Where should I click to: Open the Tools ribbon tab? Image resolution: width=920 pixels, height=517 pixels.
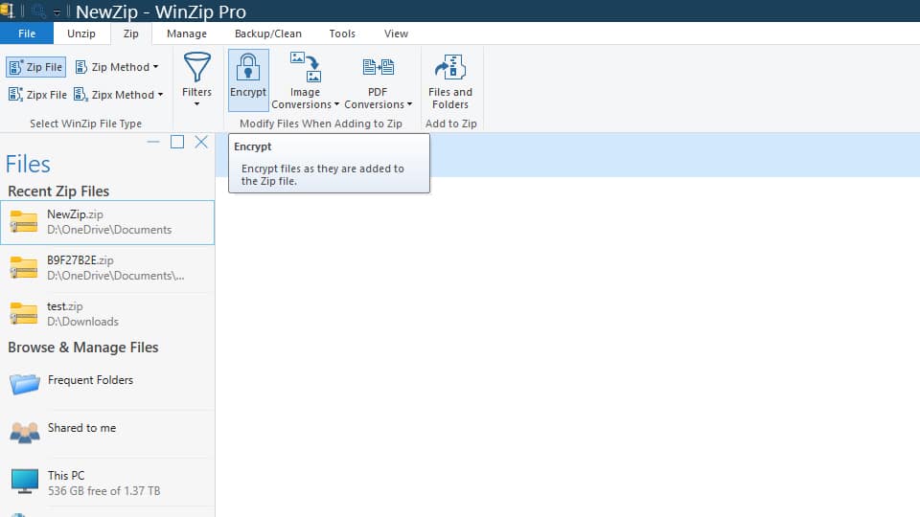tap(342, 34)
